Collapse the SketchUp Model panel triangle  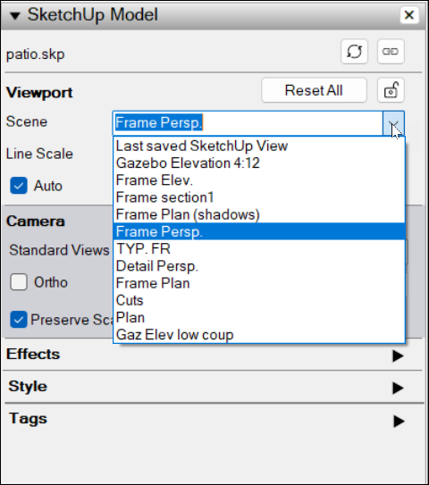click(x=14, y=15)
